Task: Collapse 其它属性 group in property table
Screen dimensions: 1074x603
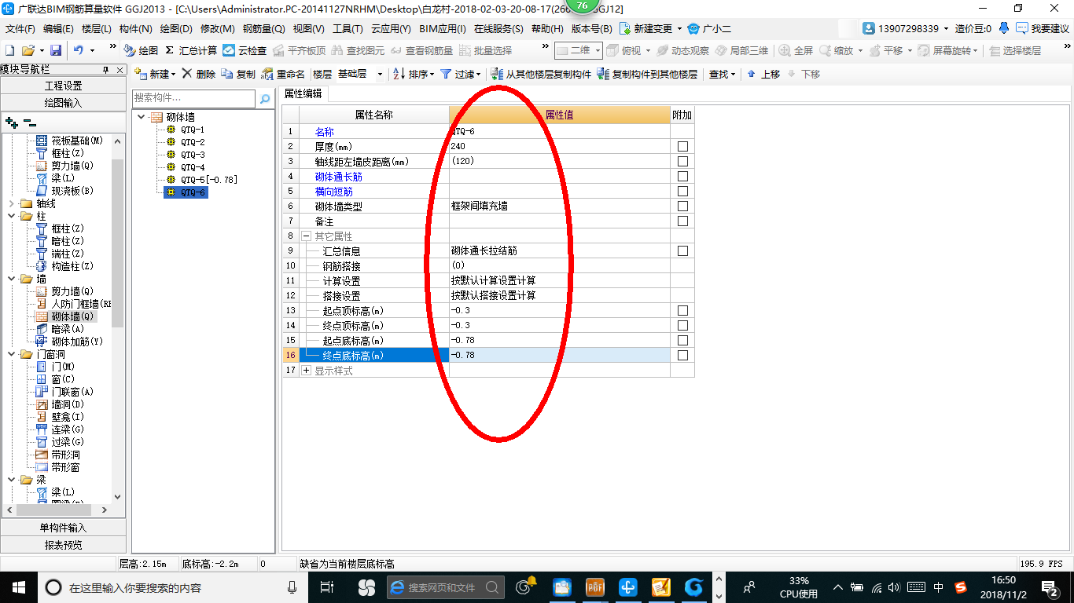Action: click(307, 236)
